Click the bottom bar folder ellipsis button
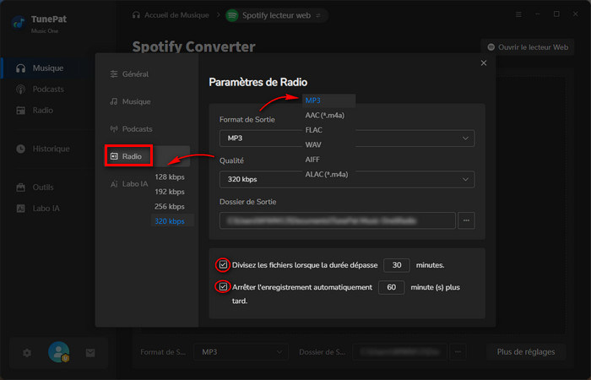Viewport: 591px width, 380px height. [458, 352]
